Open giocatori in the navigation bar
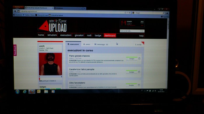Image resolution: width=204 pixels, height=114 pixels. [x=79, y=35]
